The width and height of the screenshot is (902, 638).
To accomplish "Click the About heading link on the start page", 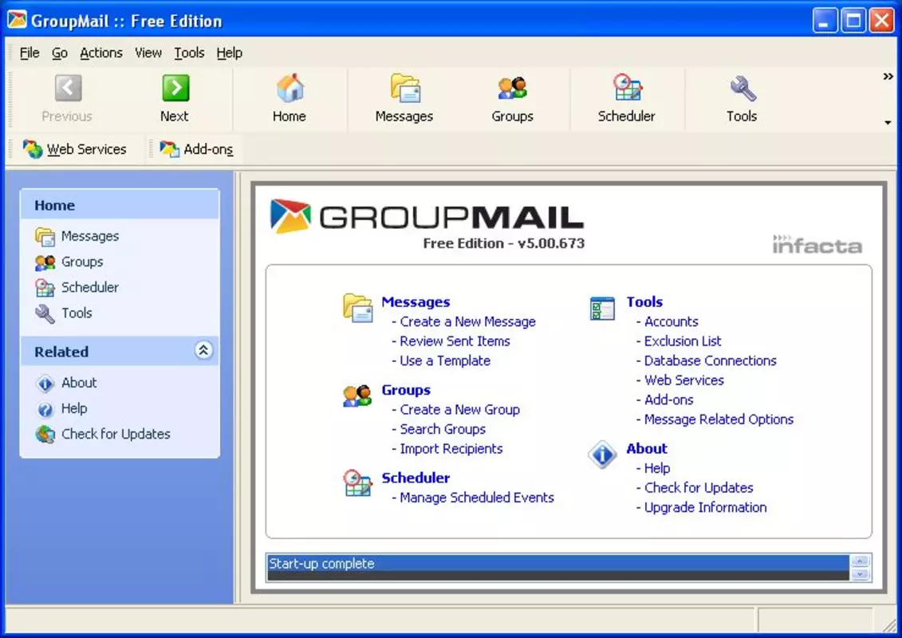I will click(647, 449).
